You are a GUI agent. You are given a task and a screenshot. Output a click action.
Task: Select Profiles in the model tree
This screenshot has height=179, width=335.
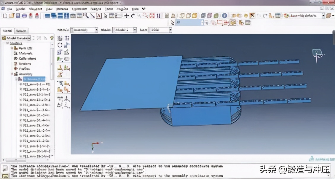tap(24, 69)
